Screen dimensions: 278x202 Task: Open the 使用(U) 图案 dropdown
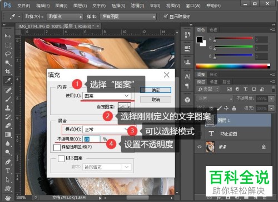107,96
